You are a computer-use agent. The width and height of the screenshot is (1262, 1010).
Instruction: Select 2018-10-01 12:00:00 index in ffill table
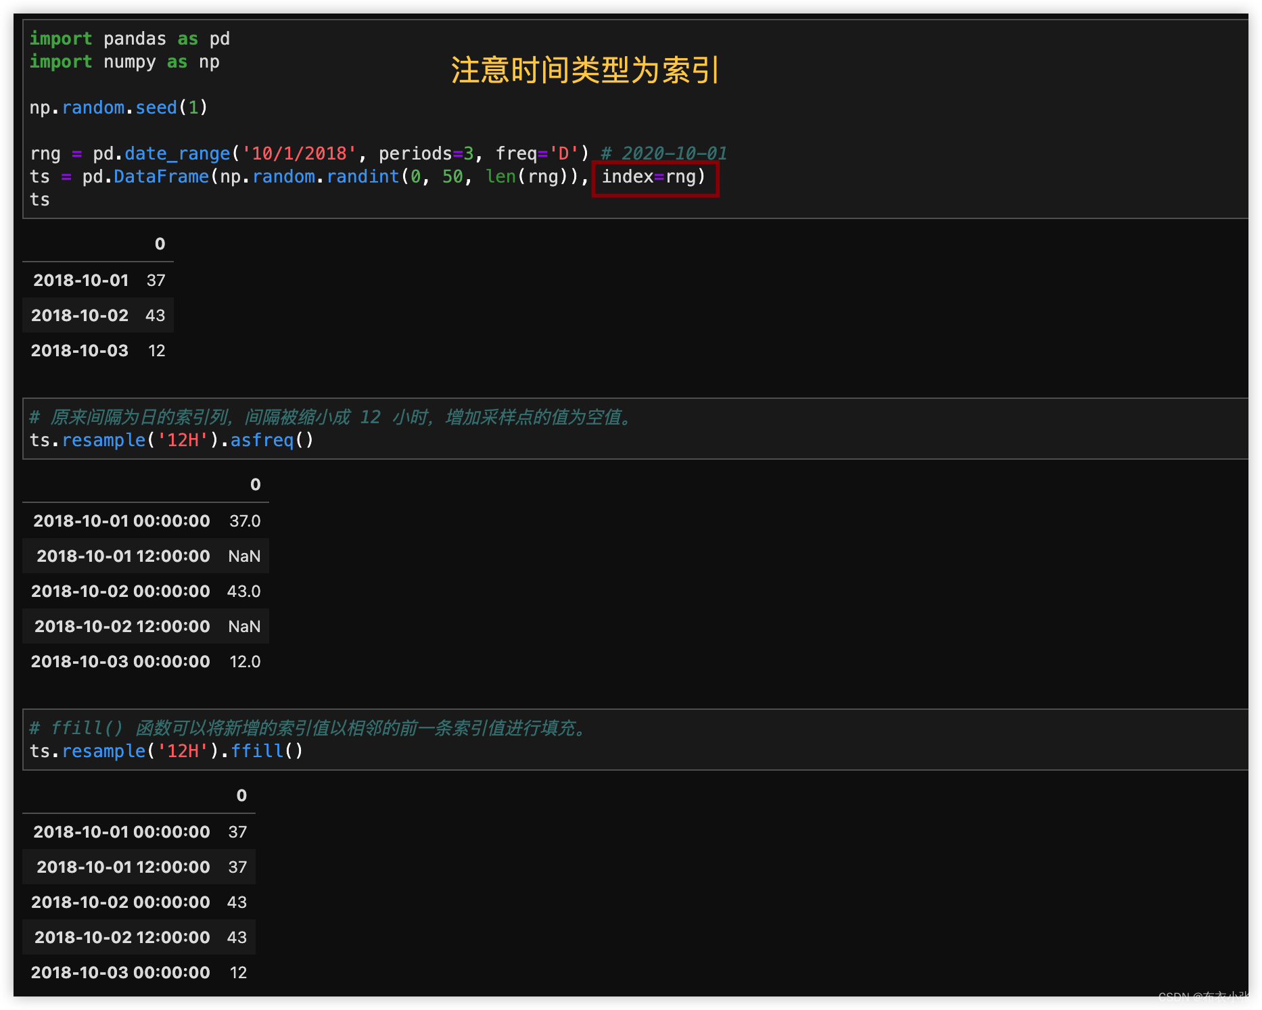(x=123, y=867)
